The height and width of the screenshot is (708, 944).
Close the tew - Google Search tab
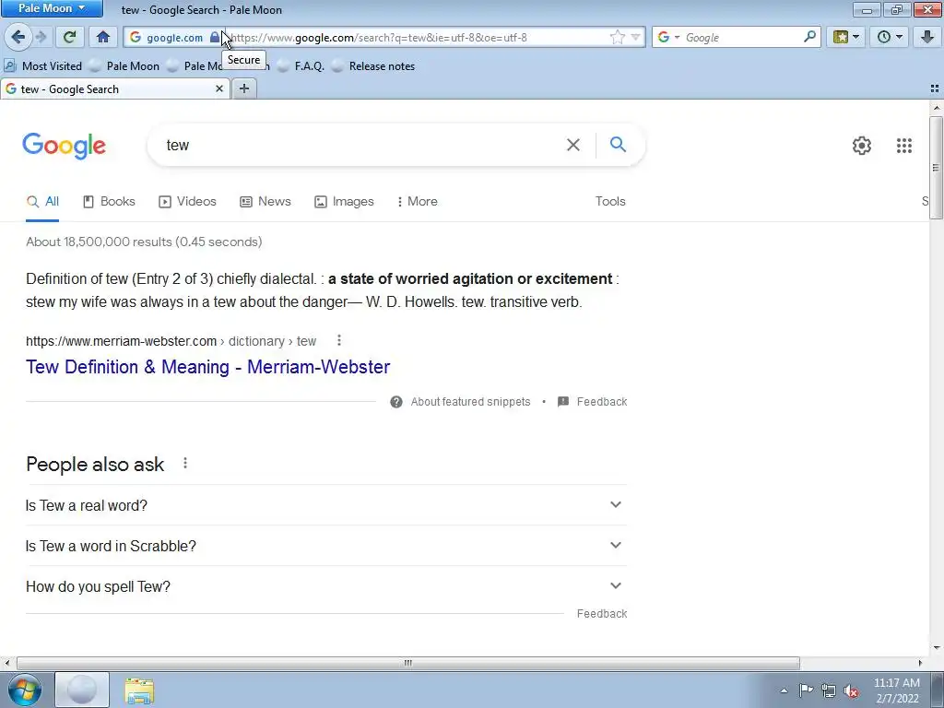219,88
